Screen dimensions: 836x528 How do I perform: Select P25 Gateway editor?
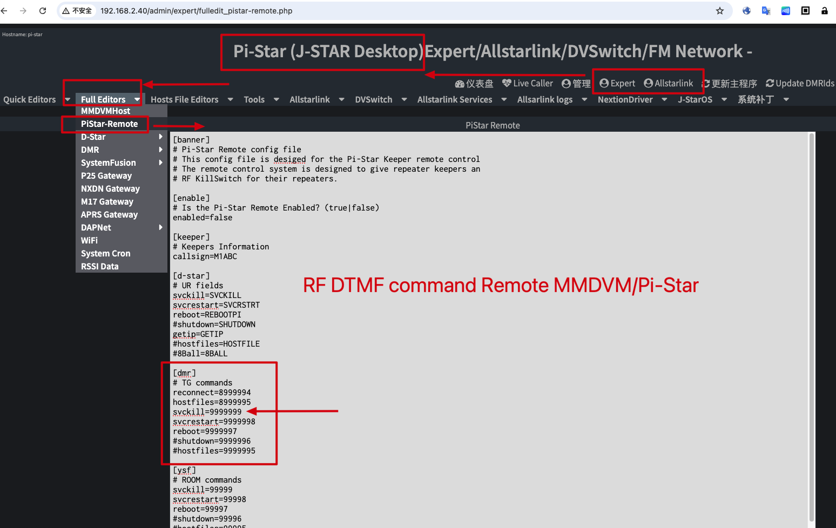[x=122, y=175]
